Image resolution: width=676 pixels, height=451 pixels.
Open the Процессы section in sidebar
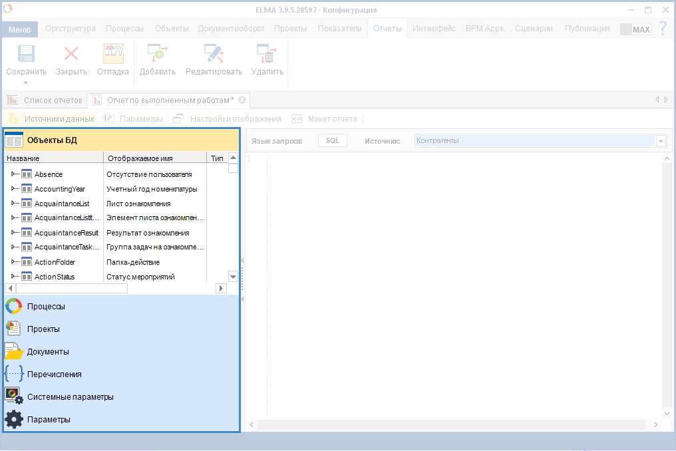tap(45, 307)
